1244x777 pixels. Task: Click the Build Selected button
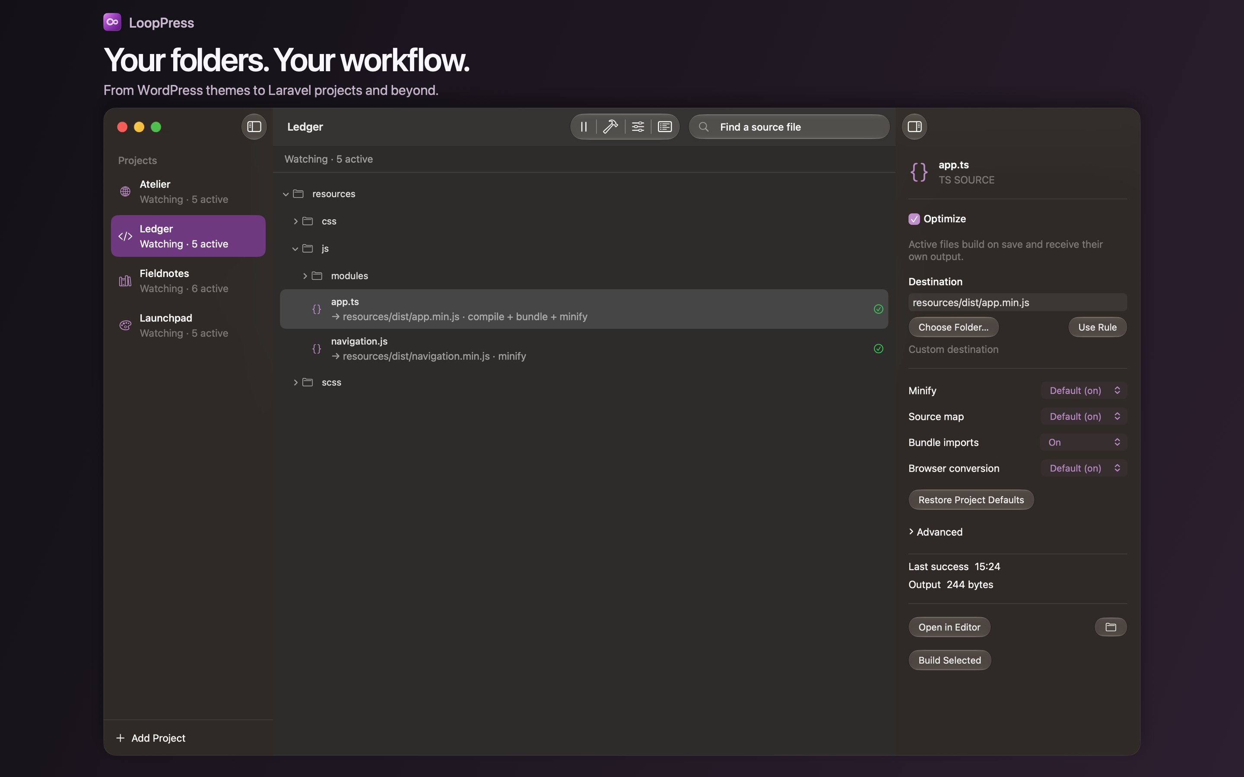[949, 660]
